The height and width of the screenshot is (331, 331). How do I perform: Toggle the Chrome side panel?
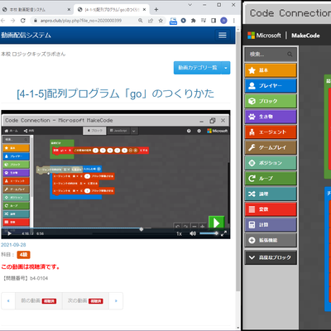[213, 21]
